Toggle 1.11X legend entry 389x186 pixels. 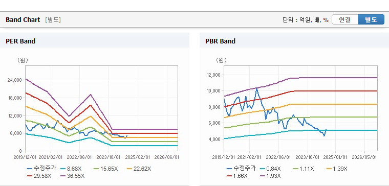(304, 169)
